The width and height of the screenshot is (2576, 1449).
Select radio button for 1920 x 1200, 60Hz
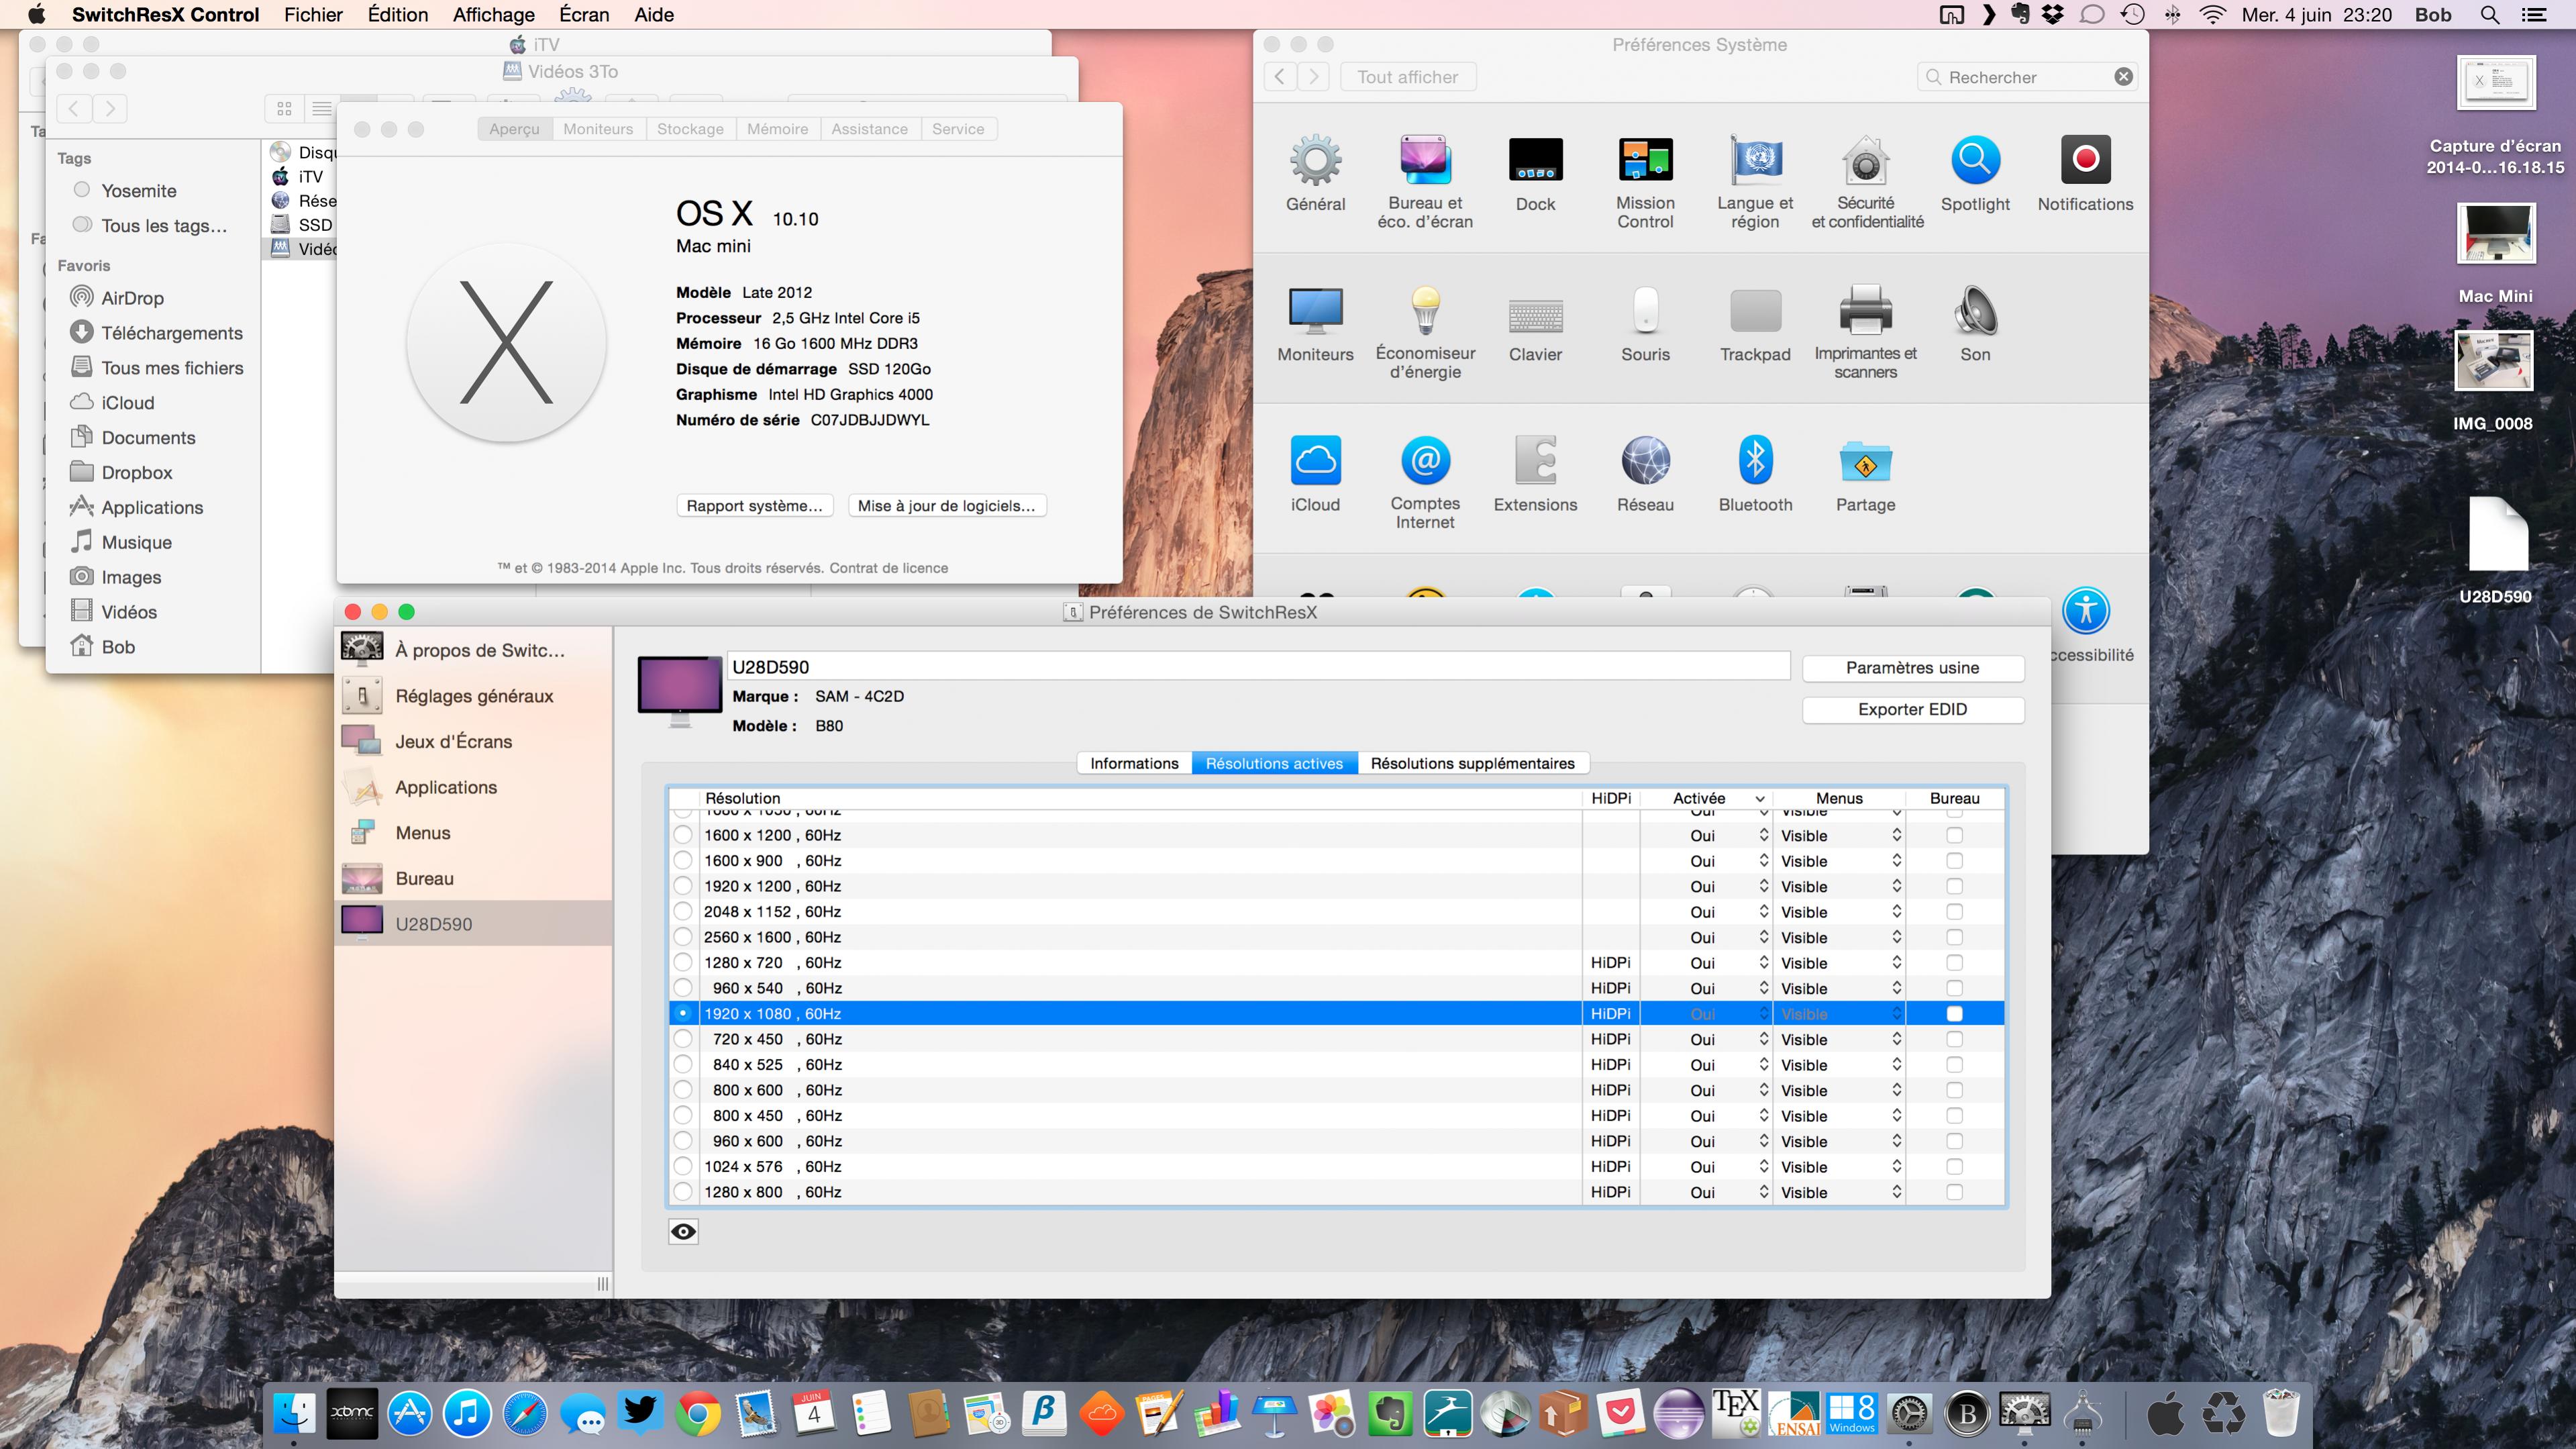[683, 886]
